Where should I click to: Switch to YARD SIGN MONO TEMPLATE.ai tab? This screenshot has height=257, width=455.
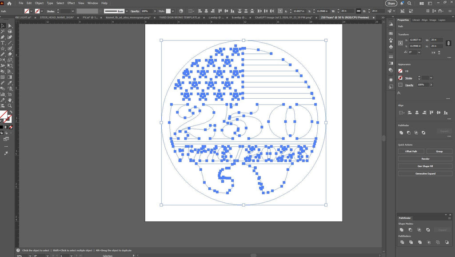(180, 17)
